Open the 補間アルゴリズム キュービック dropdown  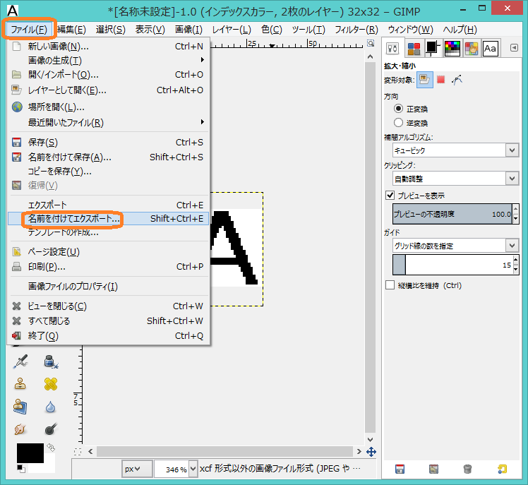coord(455,150)
